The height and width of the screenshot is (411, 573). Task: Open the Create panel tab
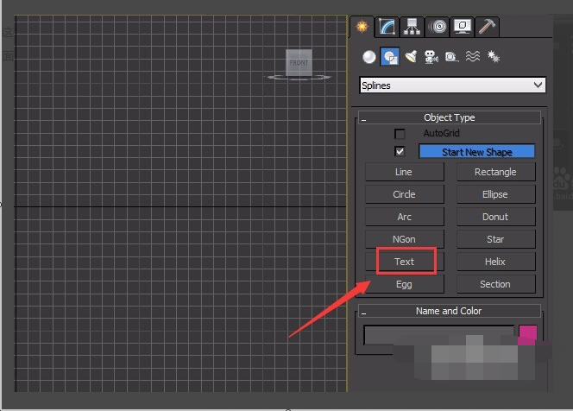[362, 27]
